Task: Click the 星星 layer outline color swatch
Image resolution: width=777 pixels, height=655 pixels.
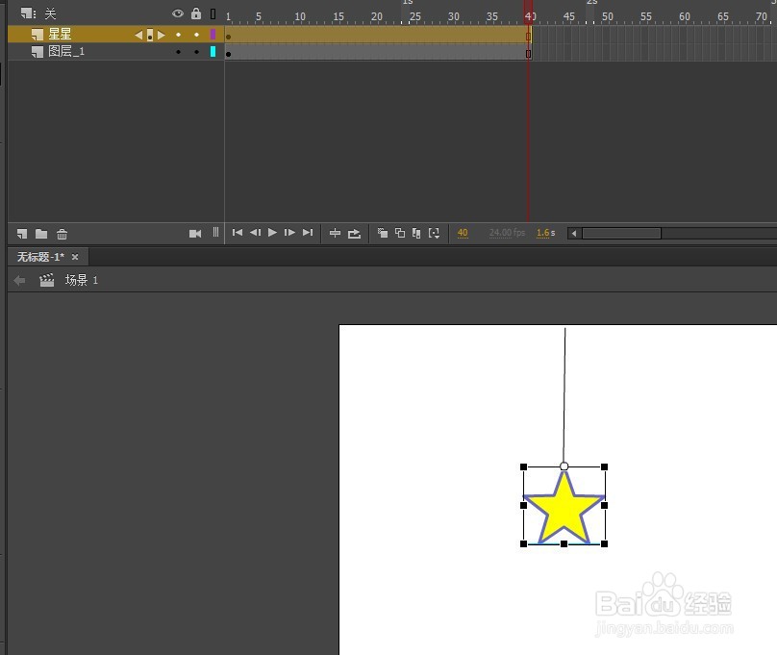Action: (213, 34)
